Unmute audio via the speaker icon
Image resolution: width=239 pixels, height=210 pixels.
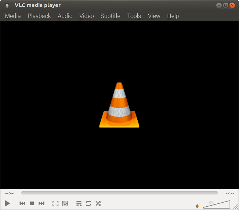tap(197, 206)
